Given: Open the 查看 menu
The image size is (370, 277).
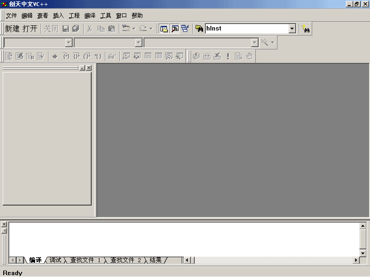Looking at the screenshot, I should (x=43, y=16).
